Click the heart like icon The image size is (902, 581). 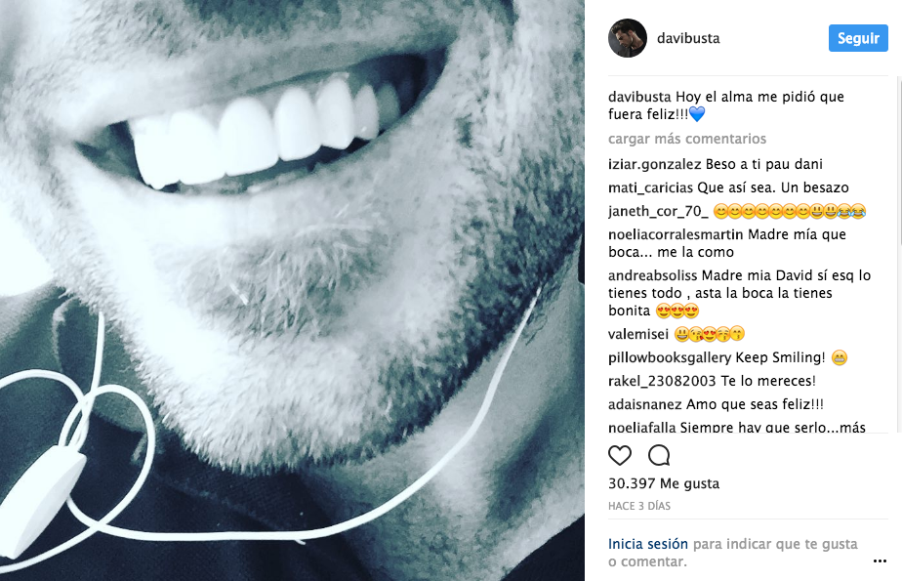click(x=620, y=455)
